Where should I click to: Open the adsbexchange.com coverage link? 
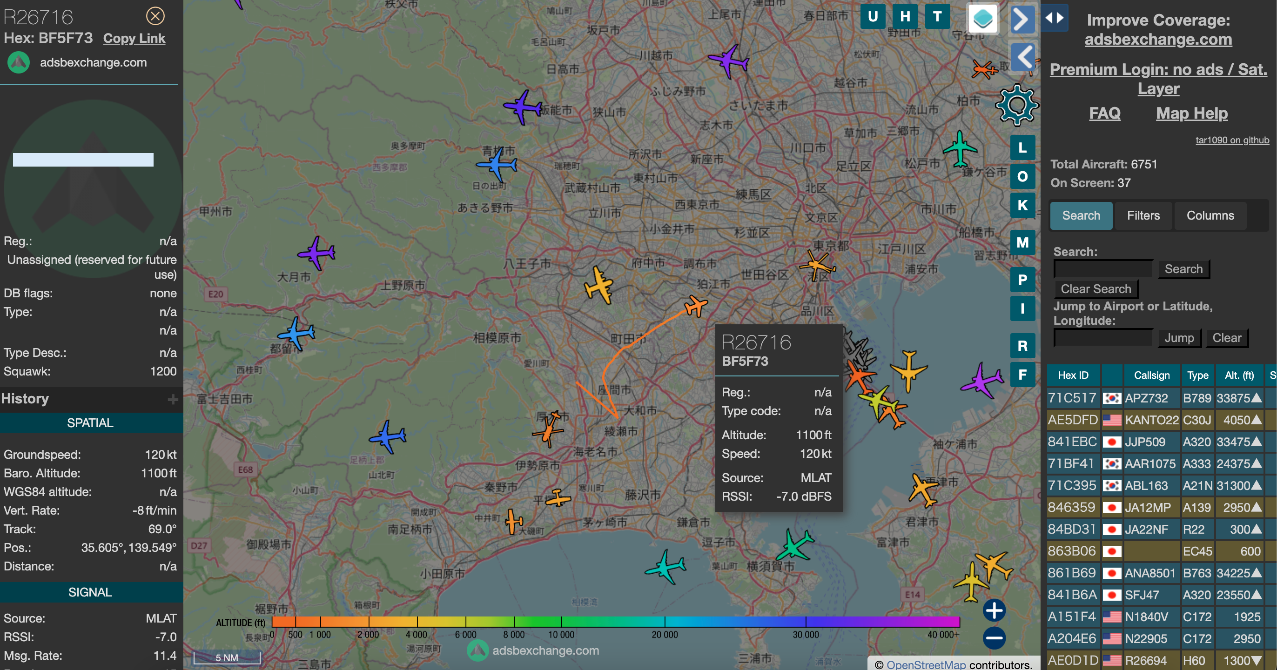pos(1158,40)
